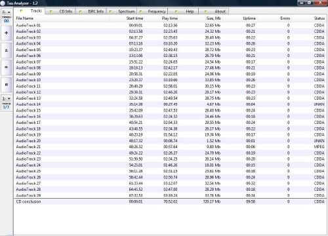The height and width of the screenshot is (236, 328).
Task: Select the AudioTrack 18 file name
Action: coord(28,128)
